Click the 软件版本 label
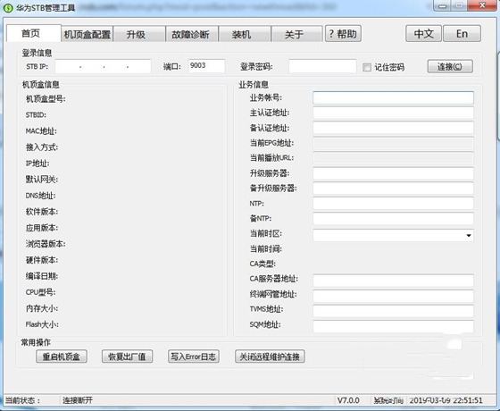500x411 pixels. pos(42,212)
